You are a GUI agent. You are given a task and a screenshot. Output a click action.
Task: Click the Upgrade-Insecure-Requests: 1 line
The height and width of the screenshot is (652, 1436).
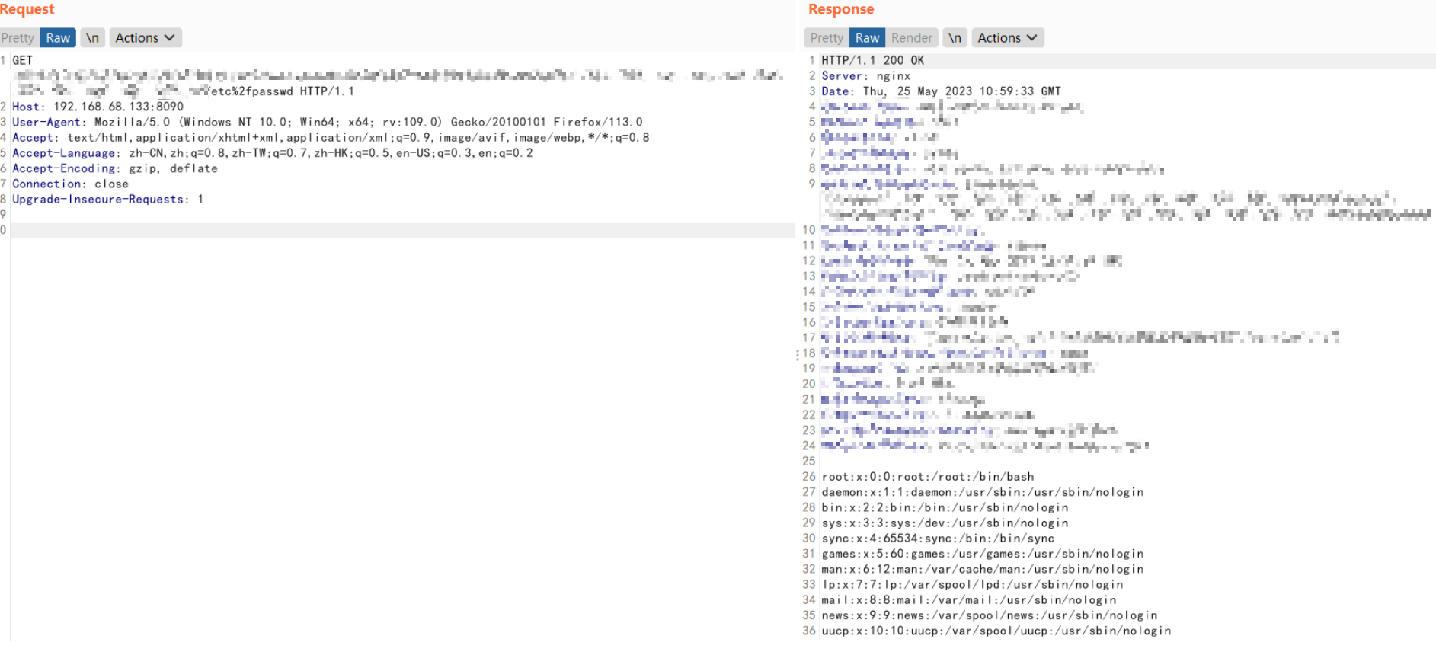point(107,199)
